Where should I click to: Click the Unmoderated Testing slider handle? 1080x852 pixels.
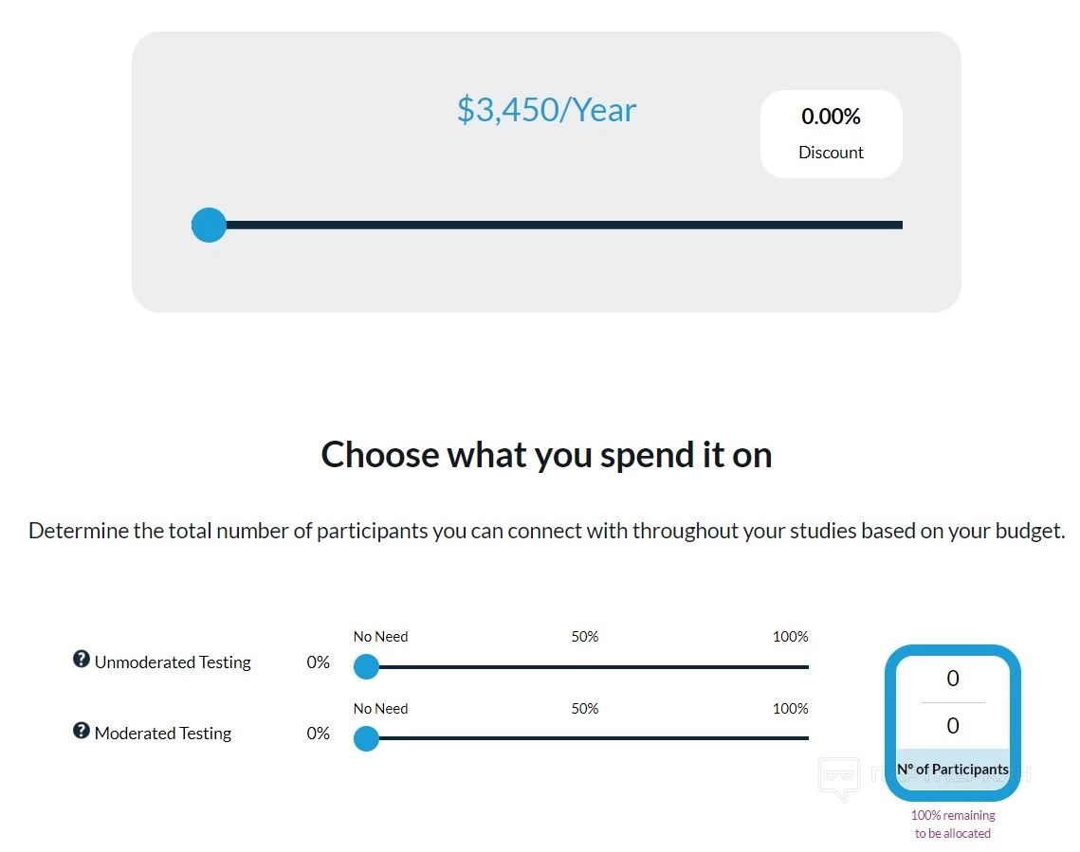point(366,667)
